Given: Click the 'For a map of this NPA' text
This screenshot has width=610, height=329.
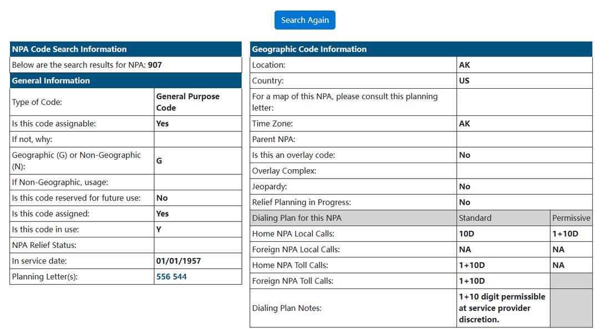Looking at the screenshot, I should tap(345, 102).
